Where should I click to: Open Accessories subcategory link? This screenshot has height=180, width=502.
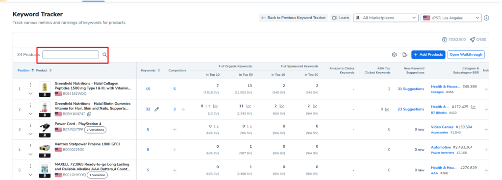click(x=439, y=133)
